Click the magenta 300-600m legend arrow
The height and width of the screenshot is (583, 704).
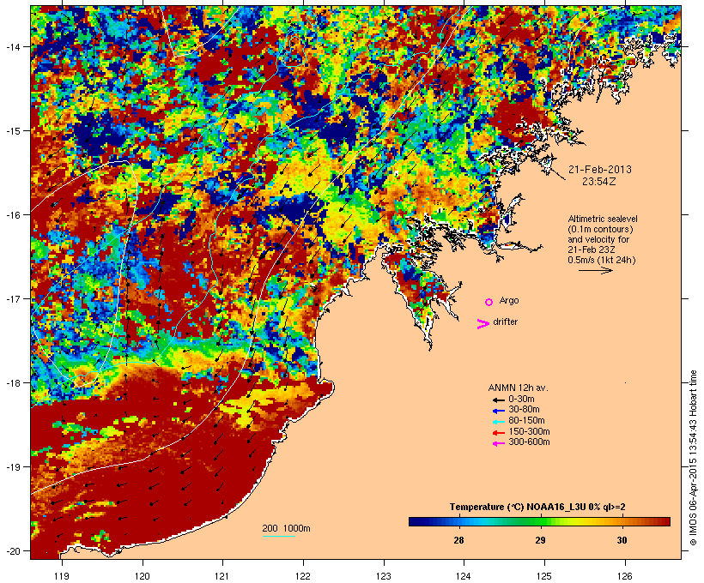pos(498,443)
